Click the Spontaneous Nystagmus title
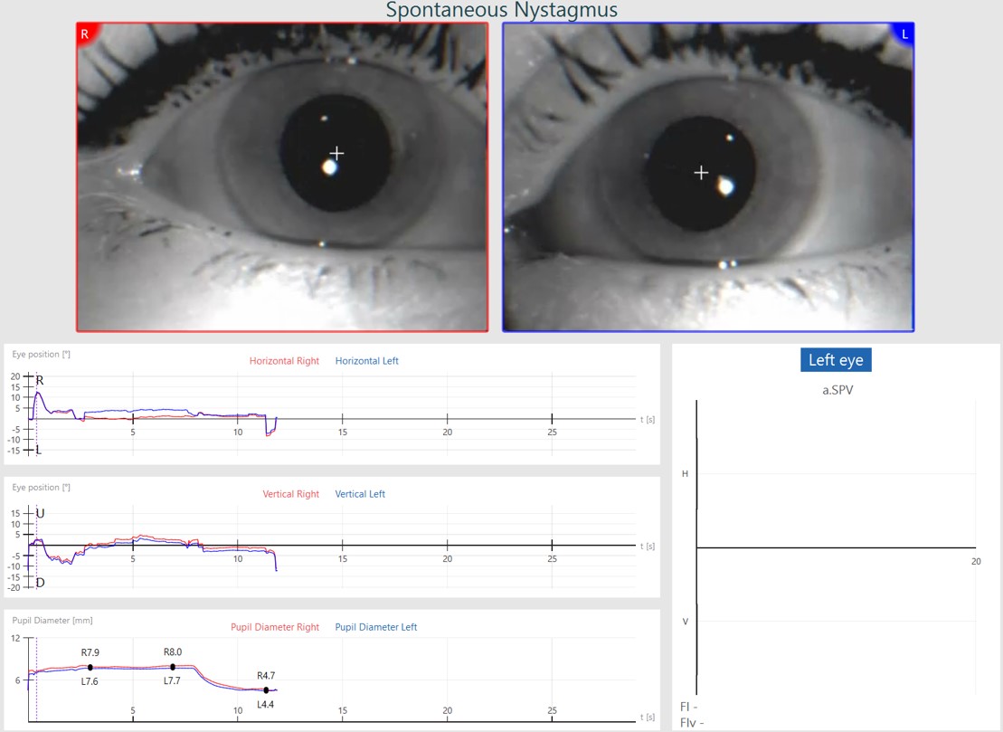1003x732 pixels. (x=501, y=11)
